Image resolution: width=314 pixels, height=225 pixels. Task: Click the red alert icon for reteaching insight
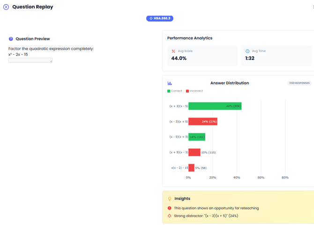[170, 208]
